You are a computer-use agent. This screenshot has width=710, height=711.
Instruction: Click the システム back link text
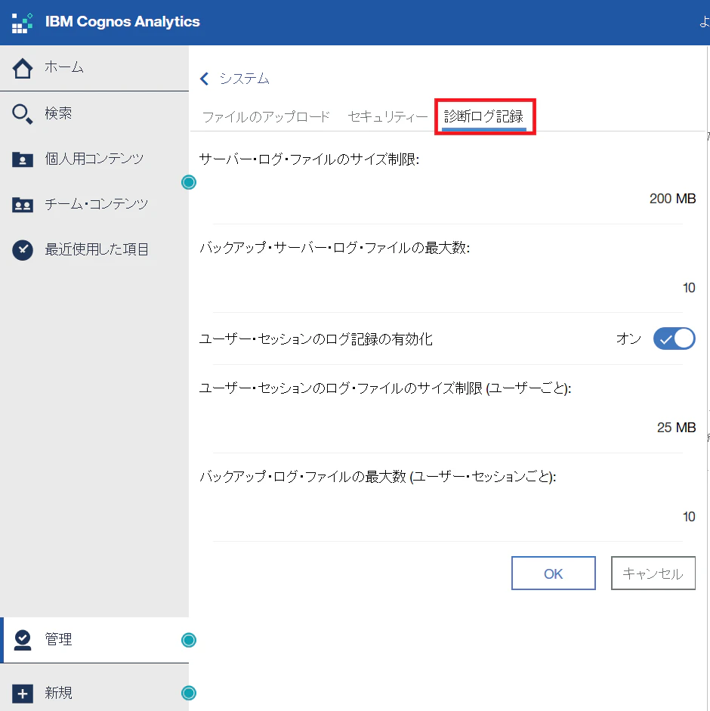pyautogui.click(x=245, y=79)
